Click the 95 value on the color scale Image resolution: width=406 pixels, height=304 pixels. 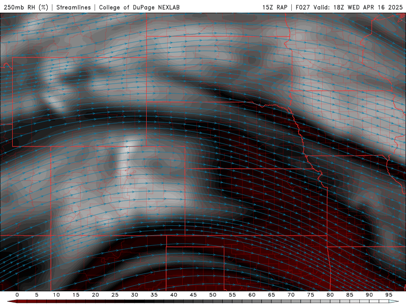389,295
